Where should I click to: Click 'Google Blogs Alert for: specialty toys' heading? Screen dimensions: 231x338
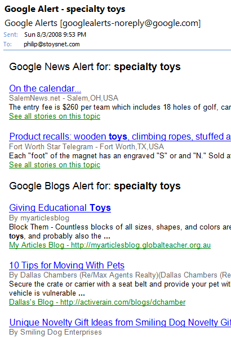pyautogui.click(x=95, y=186)
